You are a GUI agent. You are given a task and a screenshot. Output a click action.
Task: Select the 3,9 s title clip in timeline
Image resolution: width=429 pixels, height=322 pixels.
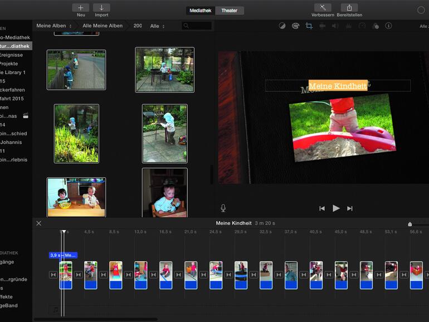coord(63,255)
